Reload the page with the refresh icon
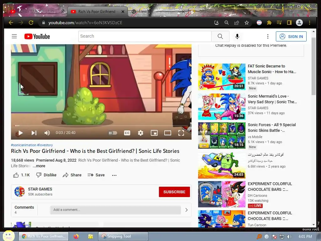The height and width of the screenshot is (241, 321). (31, 23)
